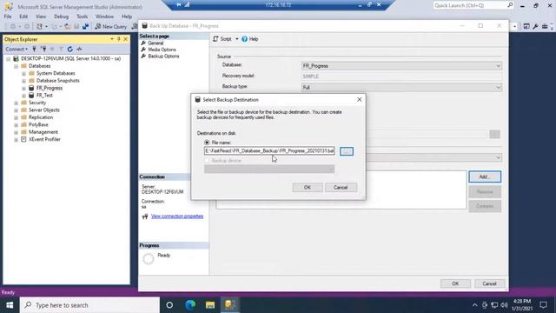
Task: Click the Add button in Back Up Database
Action: pyautogui.click(x=485, y=176)
